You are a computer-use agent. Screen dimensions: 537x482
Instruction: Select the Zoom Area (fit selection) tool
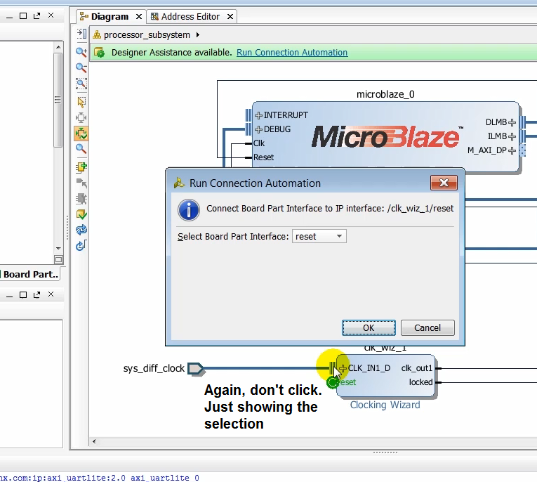pos(81,84)
